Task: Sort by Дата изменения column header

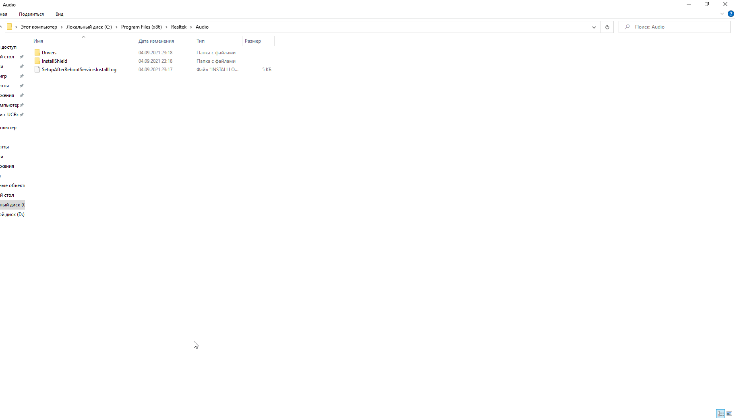Action: (165, 41)
